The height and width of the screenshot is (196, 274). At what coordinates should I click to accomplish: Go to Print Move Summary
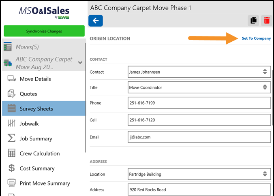[45, 183]
